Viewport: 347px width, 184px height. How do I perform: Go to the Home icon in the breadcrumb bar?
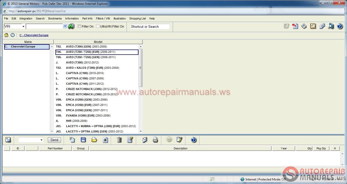click(6, 35)
